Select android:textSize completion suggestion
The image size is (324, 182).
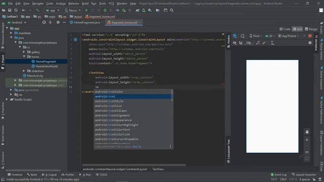133,106
